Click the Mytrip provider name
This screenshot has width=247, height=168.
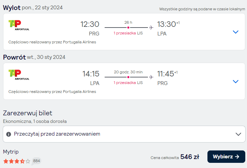(11, 152)
